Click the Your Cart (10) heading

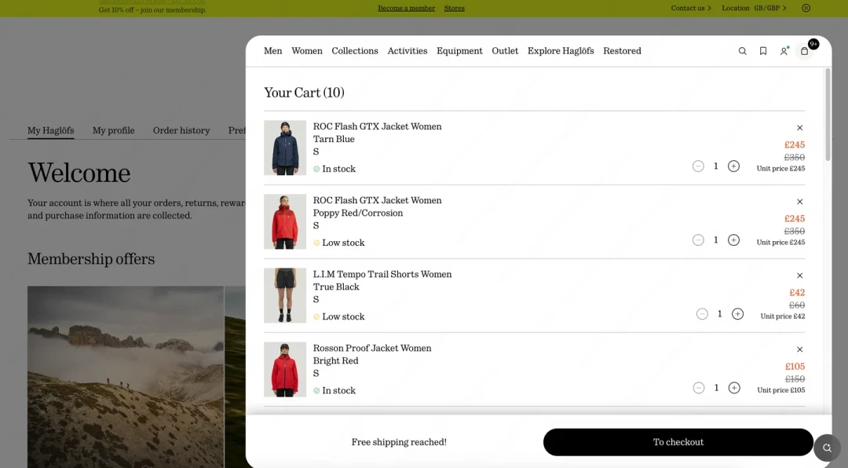304,93
